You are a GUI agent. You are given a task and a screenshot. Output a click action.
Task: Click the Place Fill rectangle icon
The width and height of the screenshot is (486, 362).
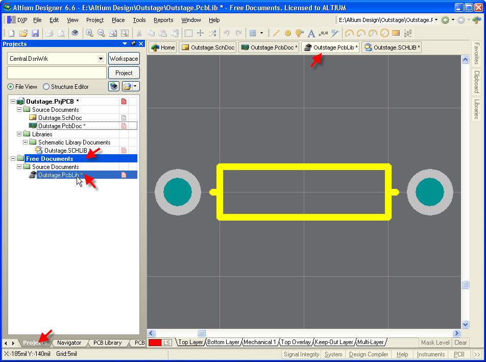coord(396,33)
